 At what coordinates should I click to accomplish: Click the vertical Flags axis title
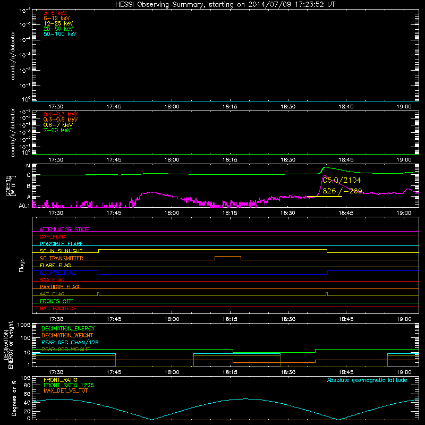22,265
